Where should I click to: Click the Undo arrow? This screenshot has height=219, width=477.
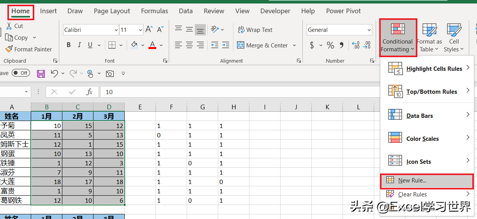(54, 73)
